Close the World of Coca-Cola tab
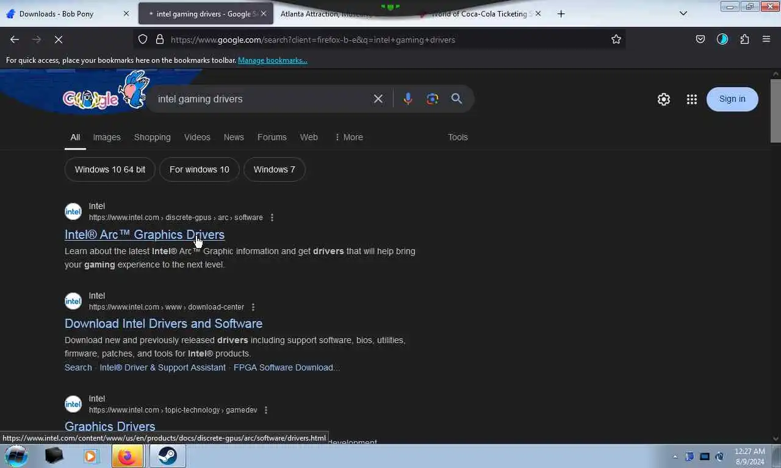Viewport: 781px width, 468px height. (x=538, y=13)
